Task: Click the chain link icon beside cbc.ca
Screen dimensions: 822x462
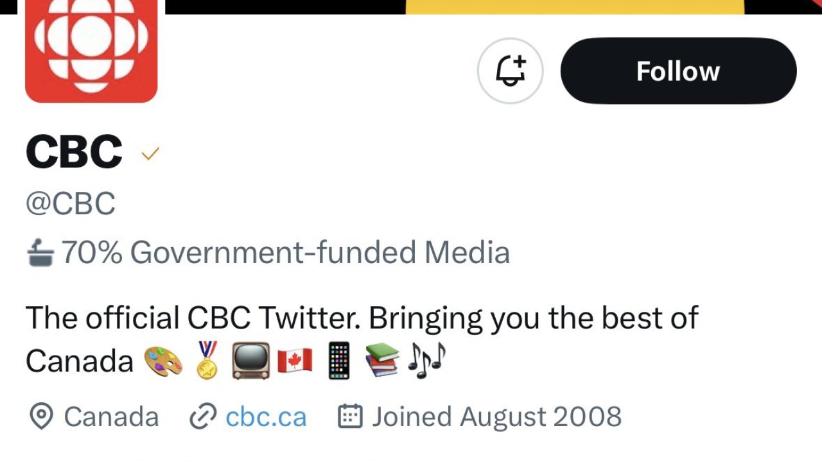Action: pyautogui.click(x=202, y=416)
